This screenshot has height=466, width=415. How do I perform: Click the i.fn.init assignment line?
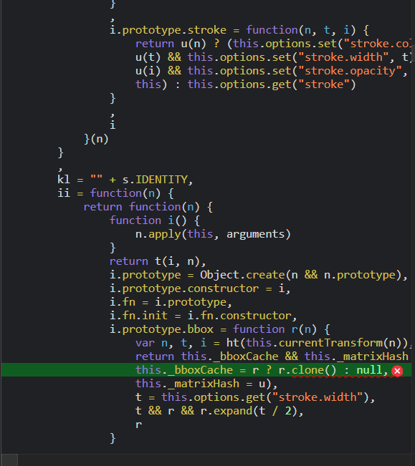[x=203, y=316]
